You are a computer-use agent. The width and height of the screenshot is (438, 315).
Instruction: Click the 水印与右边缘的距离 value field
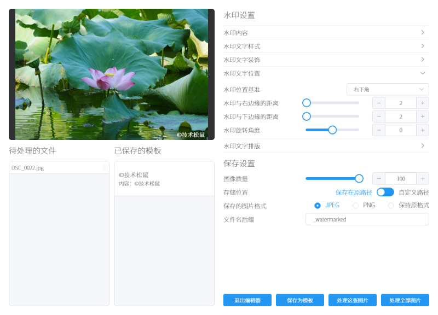401,103
